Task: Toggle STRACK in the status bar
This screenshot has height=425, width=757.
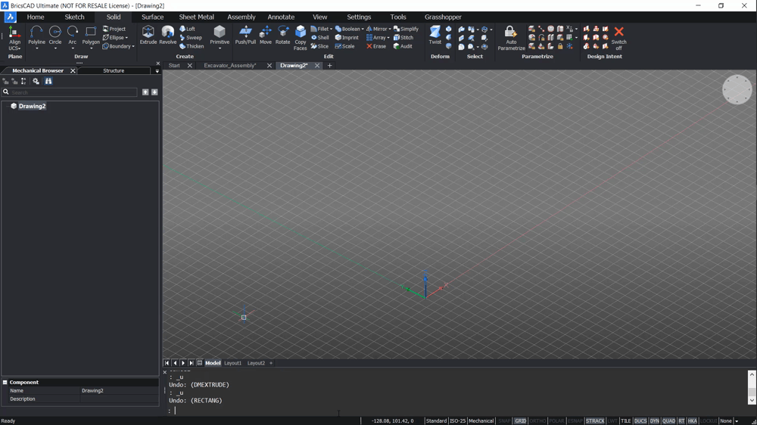Action: pos(595,420)
